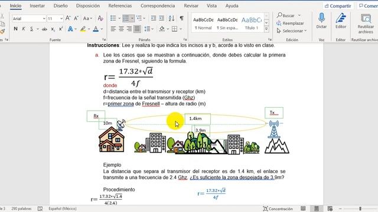
Task: Click the Compartir button
Action: 338,6
